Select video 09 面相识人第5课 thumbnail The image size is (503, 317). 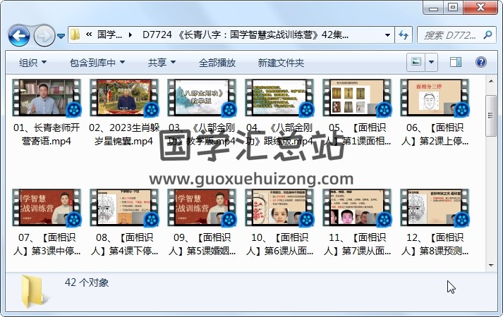point(202,208)
